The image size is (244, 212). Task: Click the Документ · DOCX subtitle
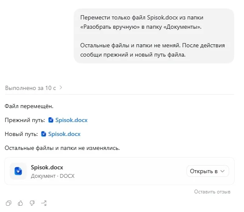pyautogui.click(x=53, y=176)
